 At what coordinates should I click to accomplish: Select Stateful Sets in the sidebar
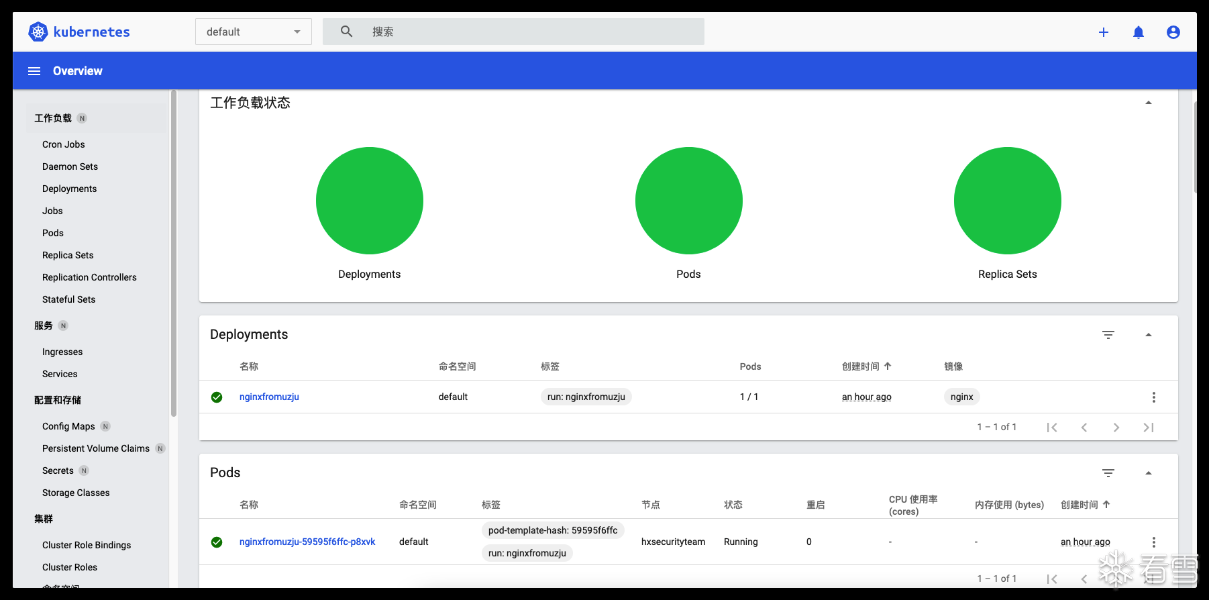pyautogui.click(x=68, y=299)
